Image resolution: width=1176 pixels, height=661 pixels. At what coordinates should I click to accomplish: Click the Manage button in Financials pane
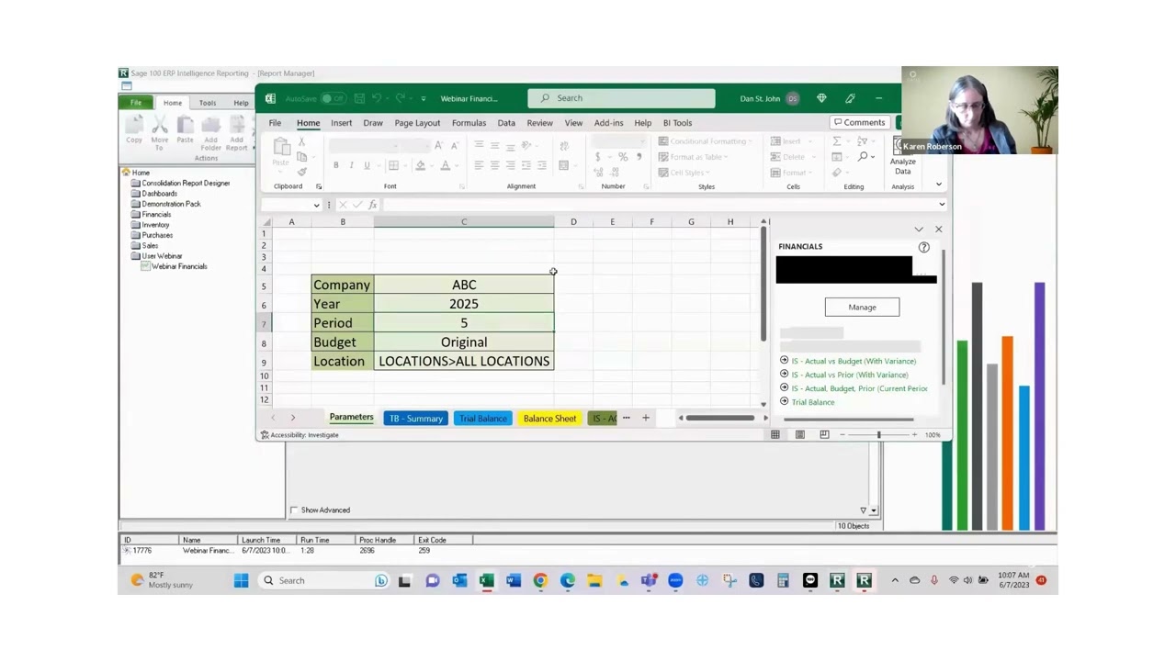862,308
